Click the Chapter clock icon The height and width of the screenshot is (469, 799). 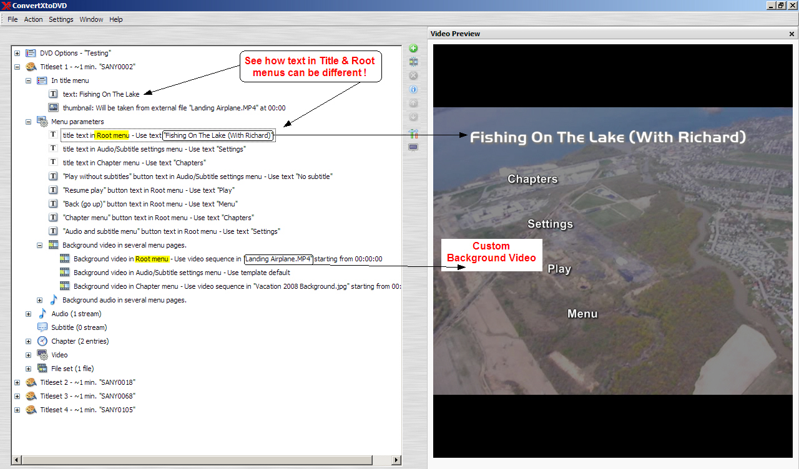[42, 341]
